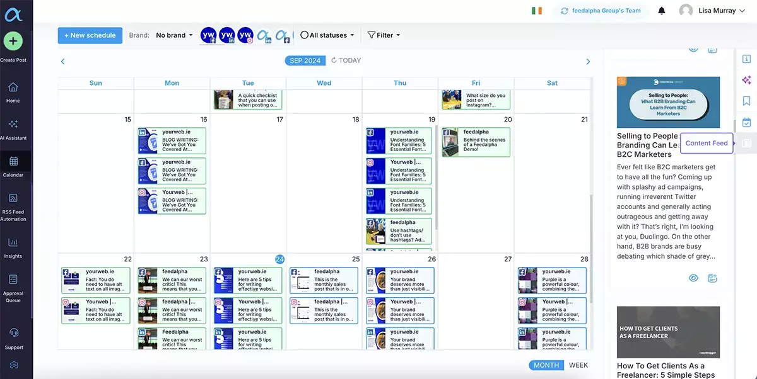The width and height of the screenshot is (757, 379).
Task: Open Insights from the sidebar
Action: (x=13, y=247)
